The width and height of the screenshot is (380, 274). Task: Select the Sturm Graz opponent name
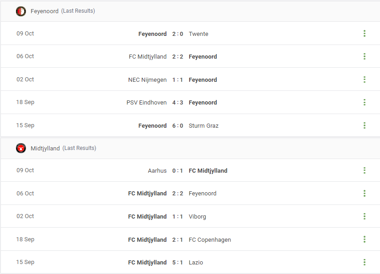[204, 126]
